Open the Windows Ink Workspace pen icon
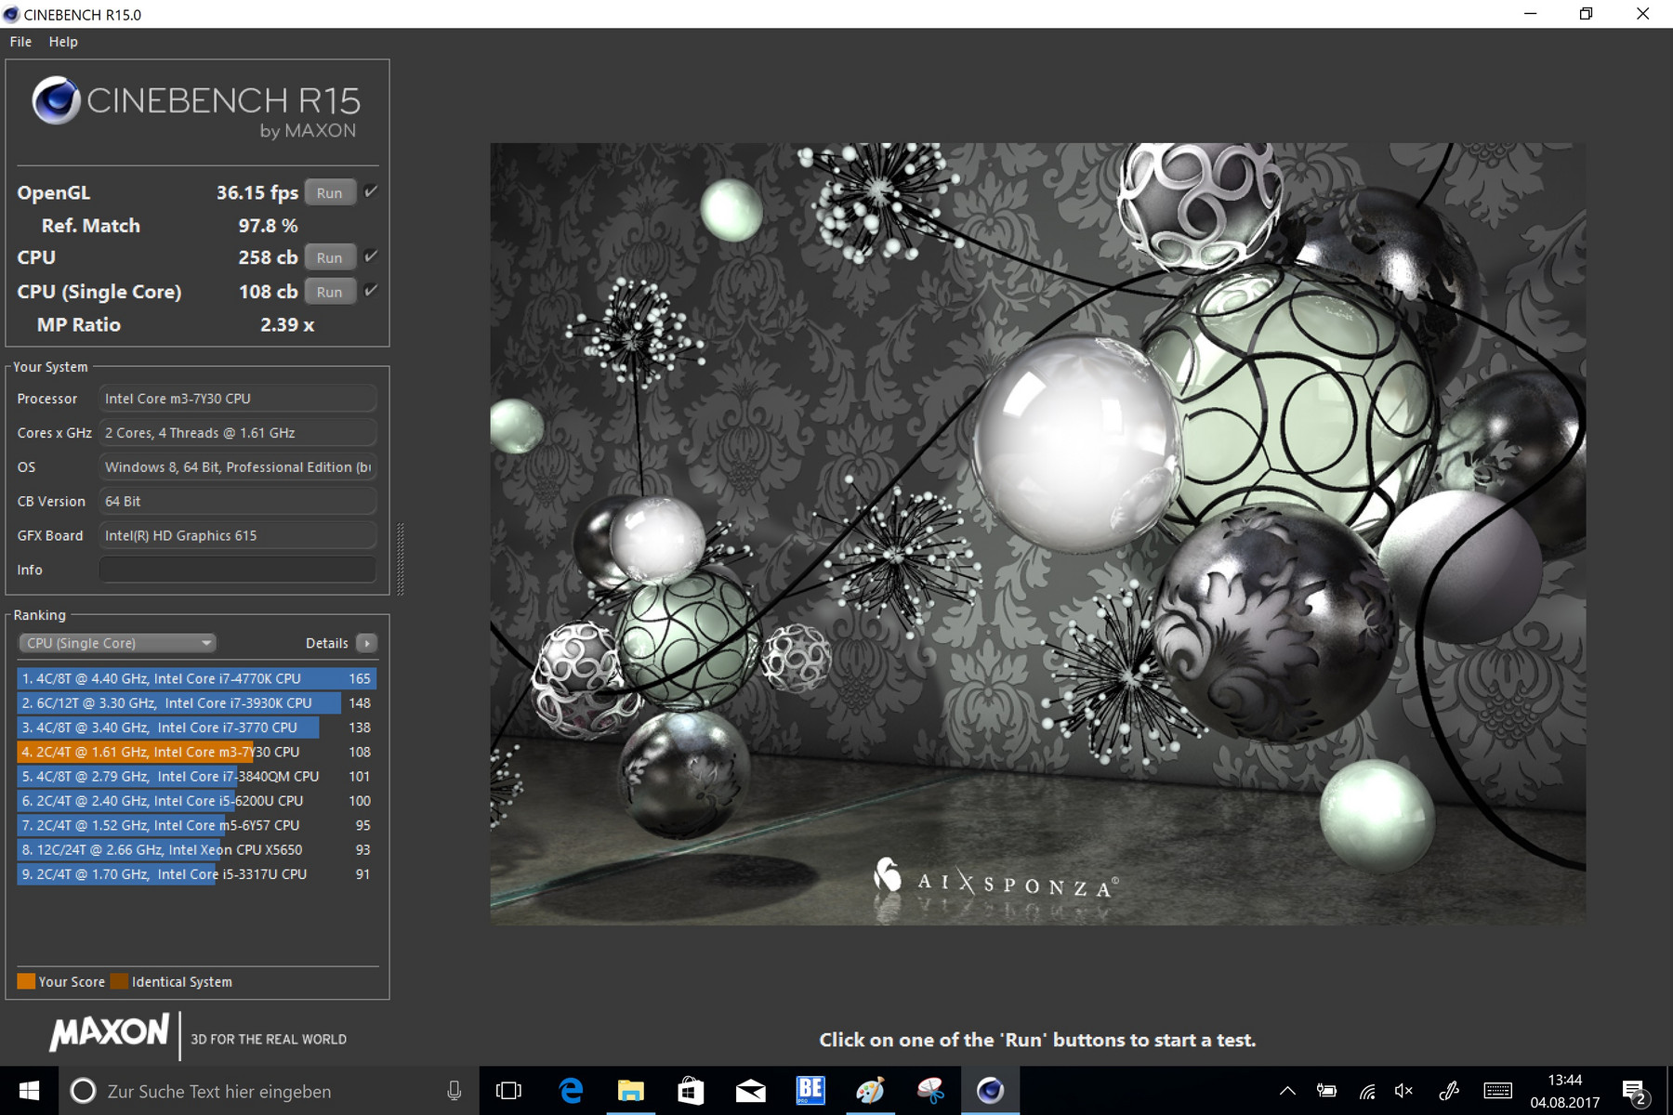Image resolution: width=1673 pixels, height=1115 pixels. [x=1448, y=1091]
